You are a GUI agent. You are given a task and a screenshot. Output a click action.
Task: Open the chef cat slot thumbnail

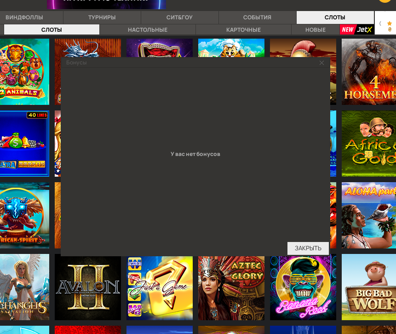[231, 48]
